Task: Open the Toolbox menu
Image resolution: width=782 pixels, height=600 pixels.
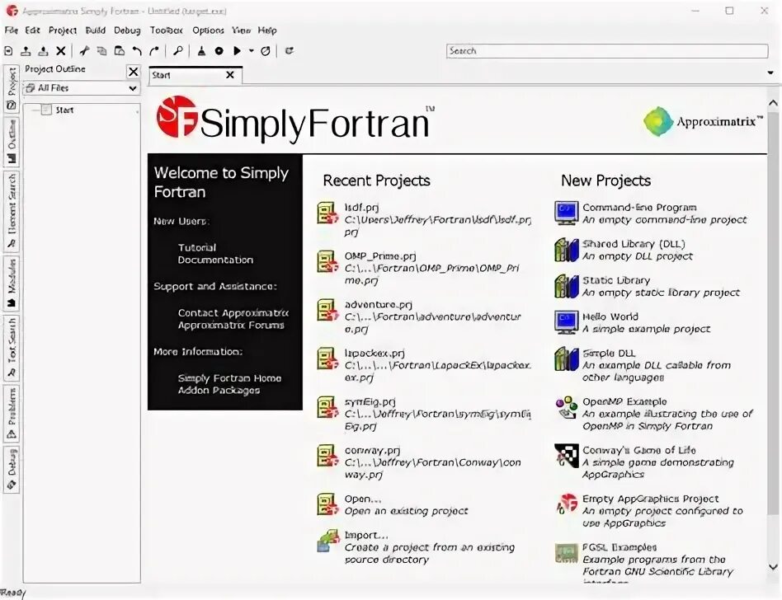Action: coord(166,30)
